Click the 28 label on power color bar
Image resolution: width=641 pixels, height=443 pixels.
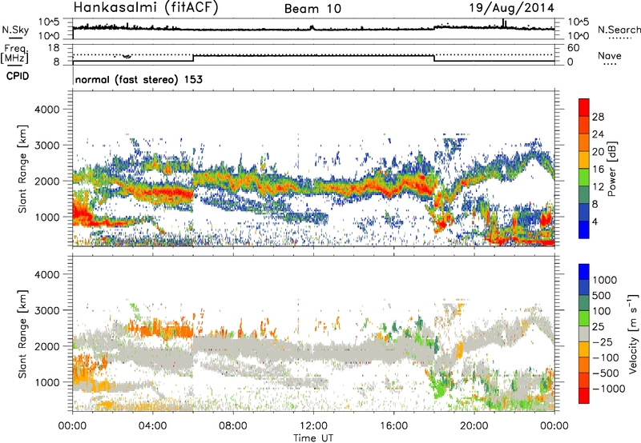click(x=598, y=117)
